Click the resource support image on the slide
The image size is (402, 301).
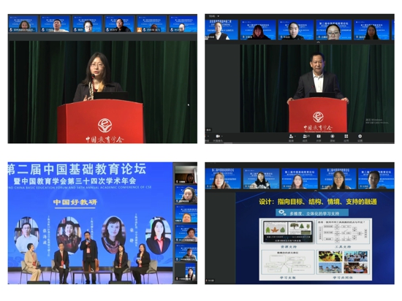point(288,232)
